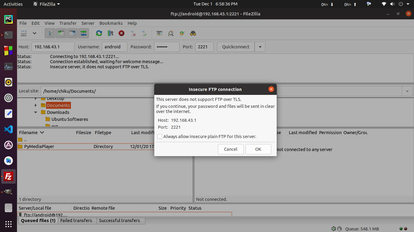Click the red cancel operation icon

[x=122, y=33]
